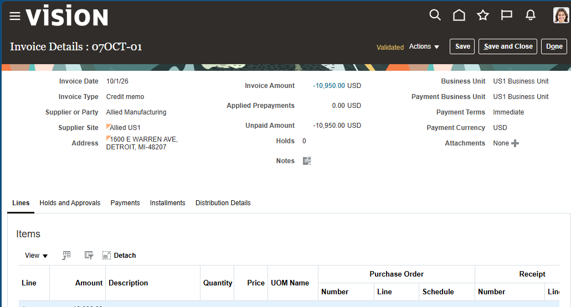Click Save and Close button
This screenshot has width=571, height=307.
coord(508,46)
